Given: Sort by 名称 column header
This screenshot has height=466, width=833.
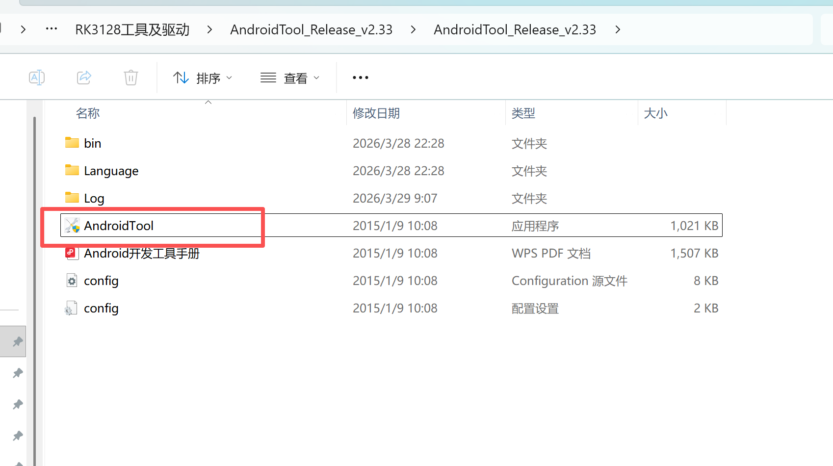Looking at the screenshot, I should pyautogui.click(x=88, y=113).
